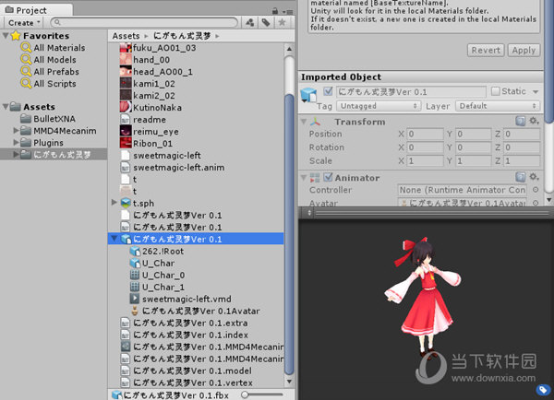This screenshot has height=400, width=554.
Task: Toggle the Animator component enabled checkbox
Action: [328, 177]
